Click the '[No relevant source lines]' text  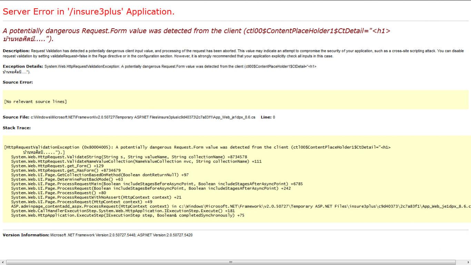(x=36, y=101)
